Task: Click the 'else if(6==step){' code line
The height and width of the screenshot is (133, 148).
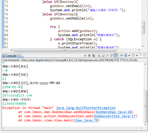Action: tap(60, 14)
